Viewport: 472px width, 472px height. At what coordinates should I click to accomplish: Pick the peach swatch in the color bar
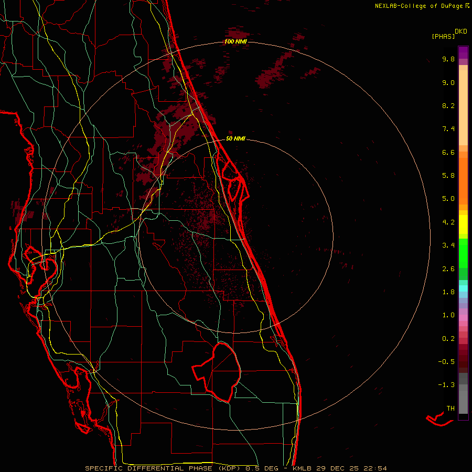[463, 108]
